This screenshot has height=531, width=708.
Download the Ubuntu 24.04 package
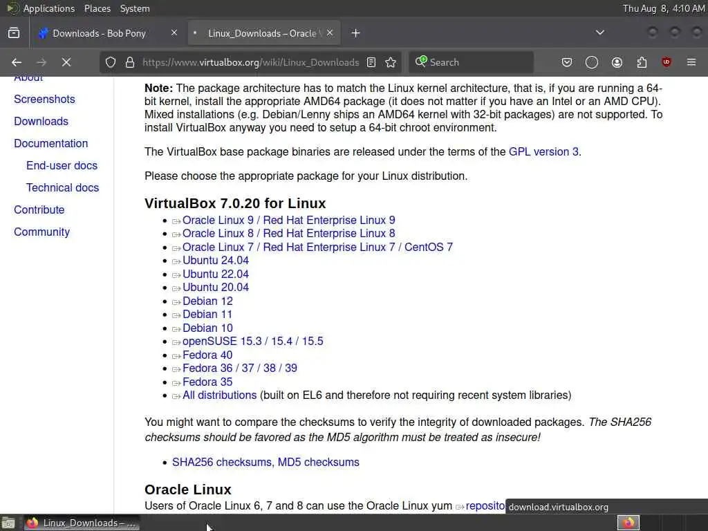(x=216, y=261)
